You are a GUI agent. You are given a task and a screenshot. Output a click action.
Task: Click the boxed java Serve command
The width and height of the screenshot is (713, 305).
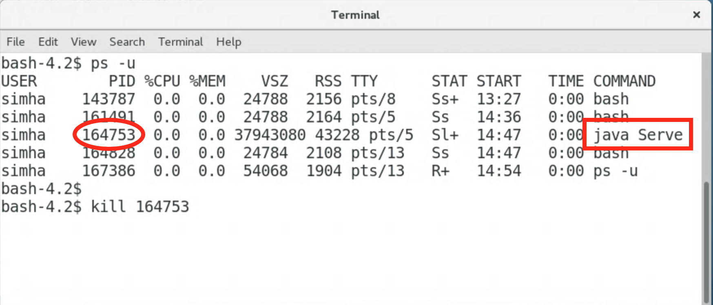pos(638,135)
